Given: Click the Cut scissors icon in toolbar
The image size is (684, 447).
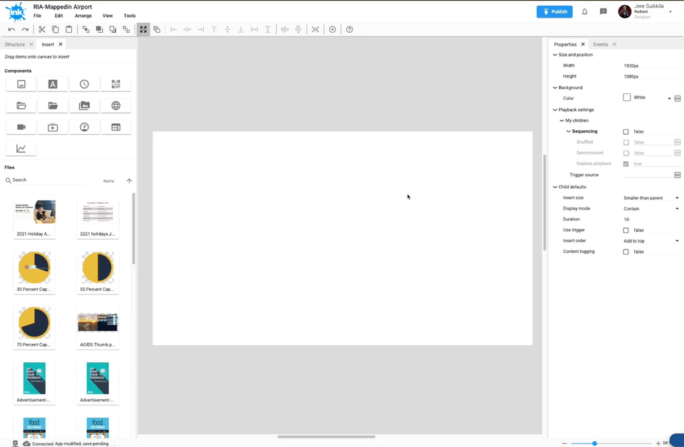Looking at the screenshot, I should pos(42,29).
